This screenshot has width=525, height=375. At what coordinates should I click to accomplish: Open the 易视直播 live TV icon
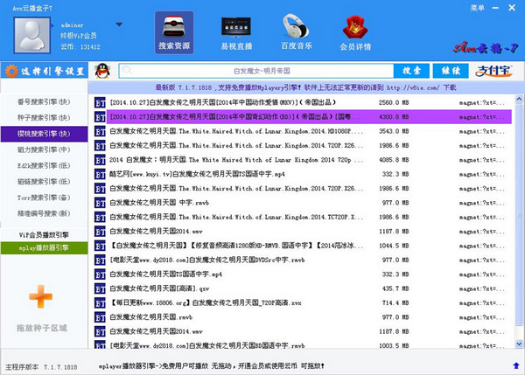coord(234,33)
